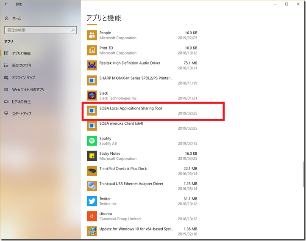
Task: Click the app list vertical scrollbar thumb
Action: click(x=303, y=174)
